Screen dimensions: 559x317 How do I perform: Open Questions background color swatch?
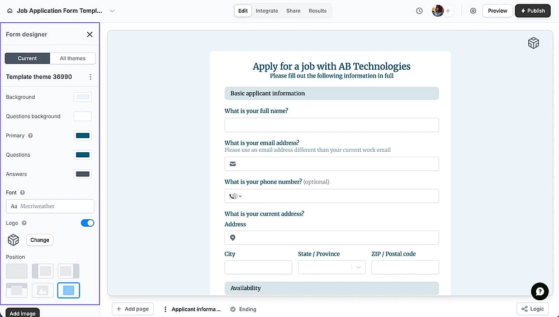coord(83,116)
